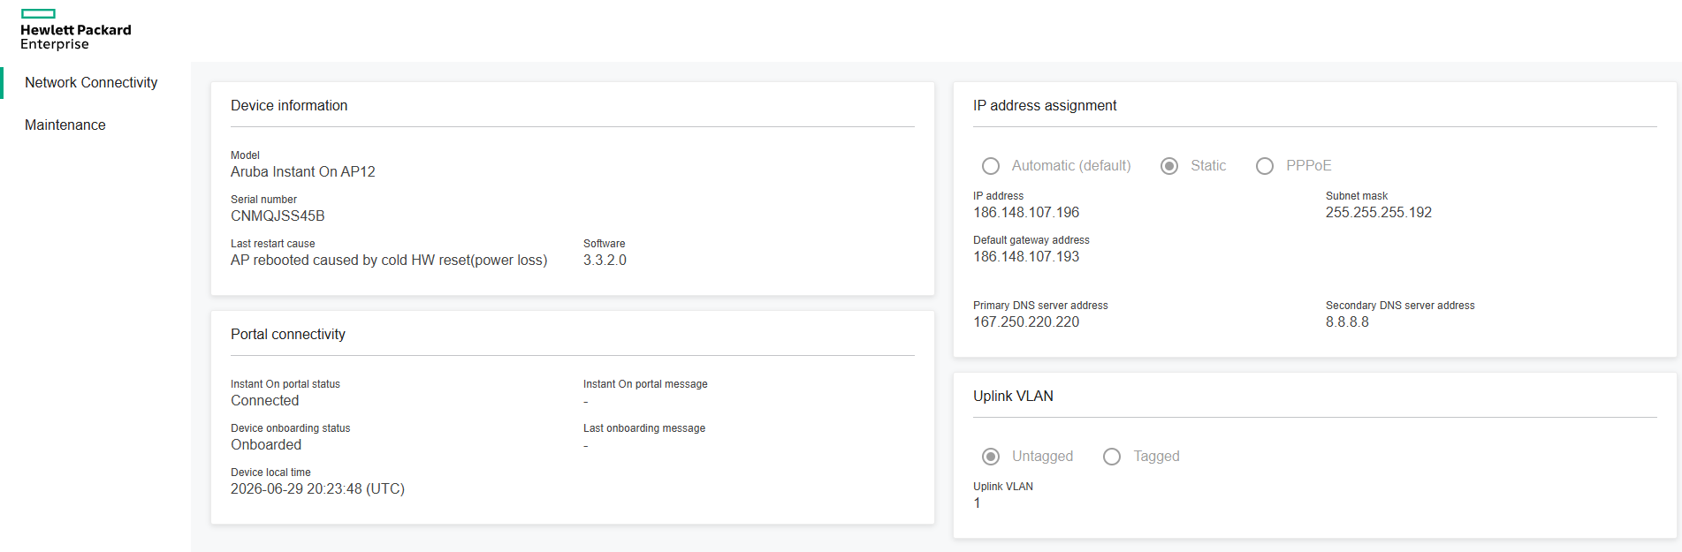Click the model text Aruba Instant On AP12

pyautogui.click(x=303, y=172)
